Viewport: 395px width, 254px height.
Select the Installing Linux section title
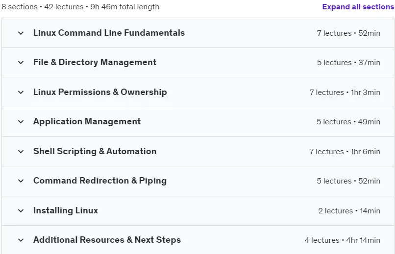coord(66,210)
